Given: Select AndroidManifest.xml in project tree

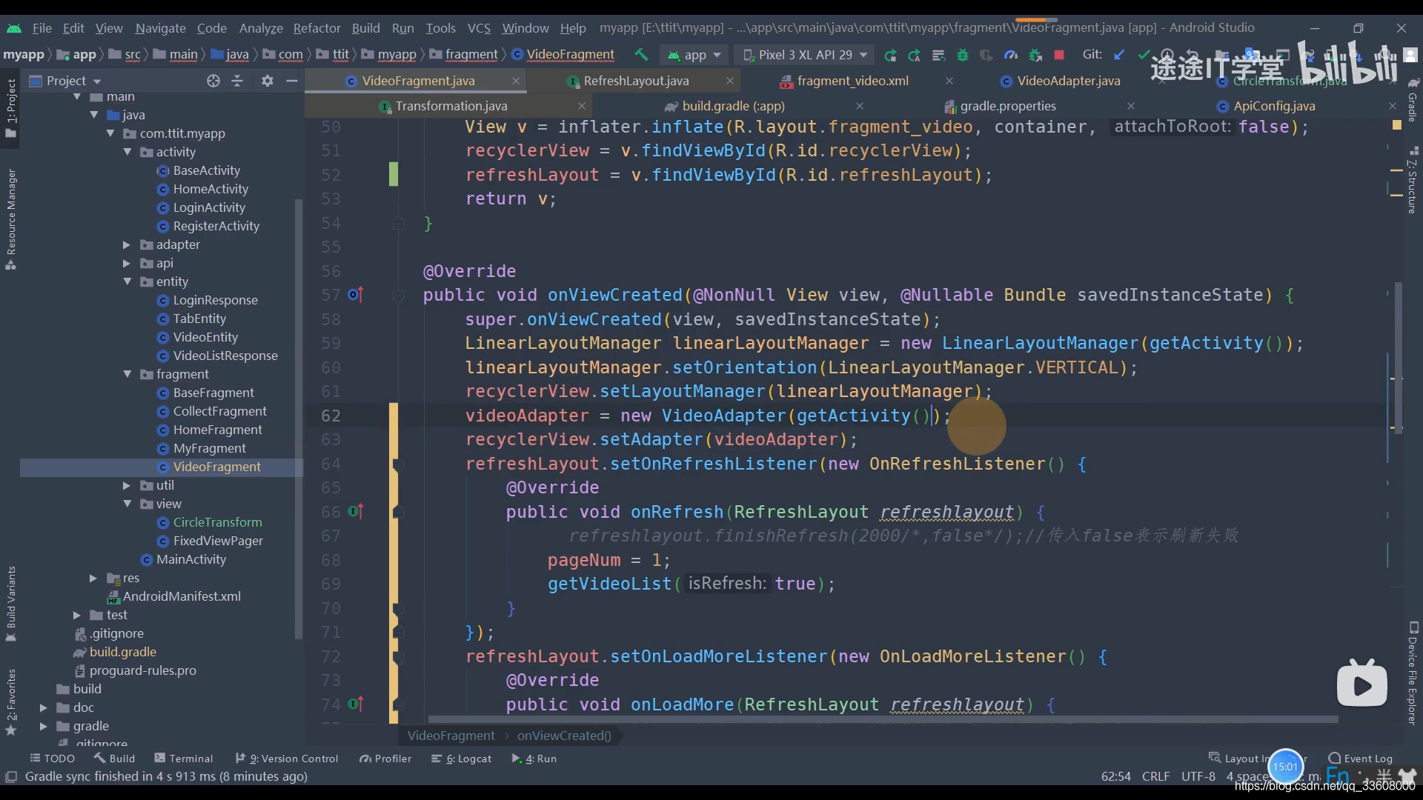Looking at the screenshot, I should tap(182, 596).
